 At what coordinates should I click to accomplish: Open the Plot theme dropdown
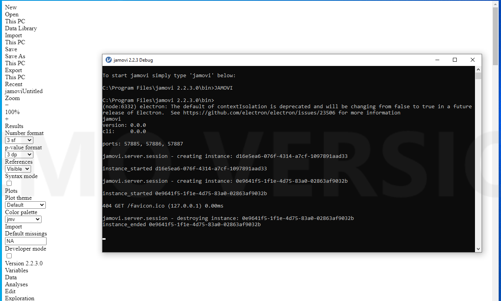tap(25, 205)
